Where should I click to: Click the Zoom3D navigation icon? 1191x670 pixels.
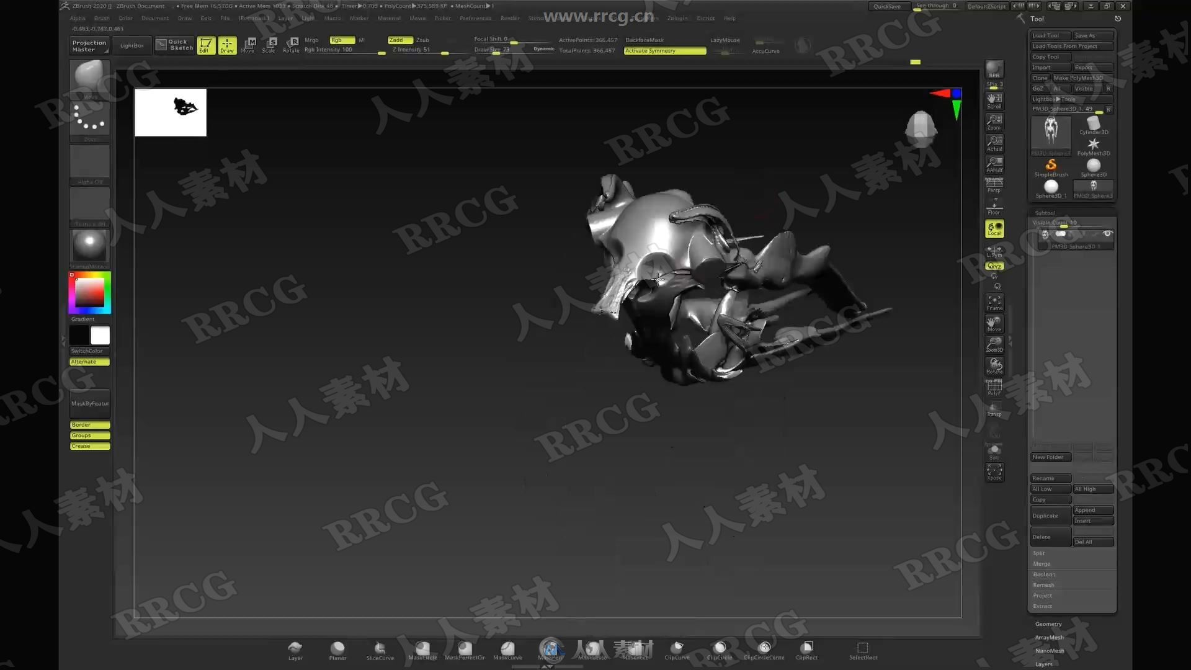(994, 345)
